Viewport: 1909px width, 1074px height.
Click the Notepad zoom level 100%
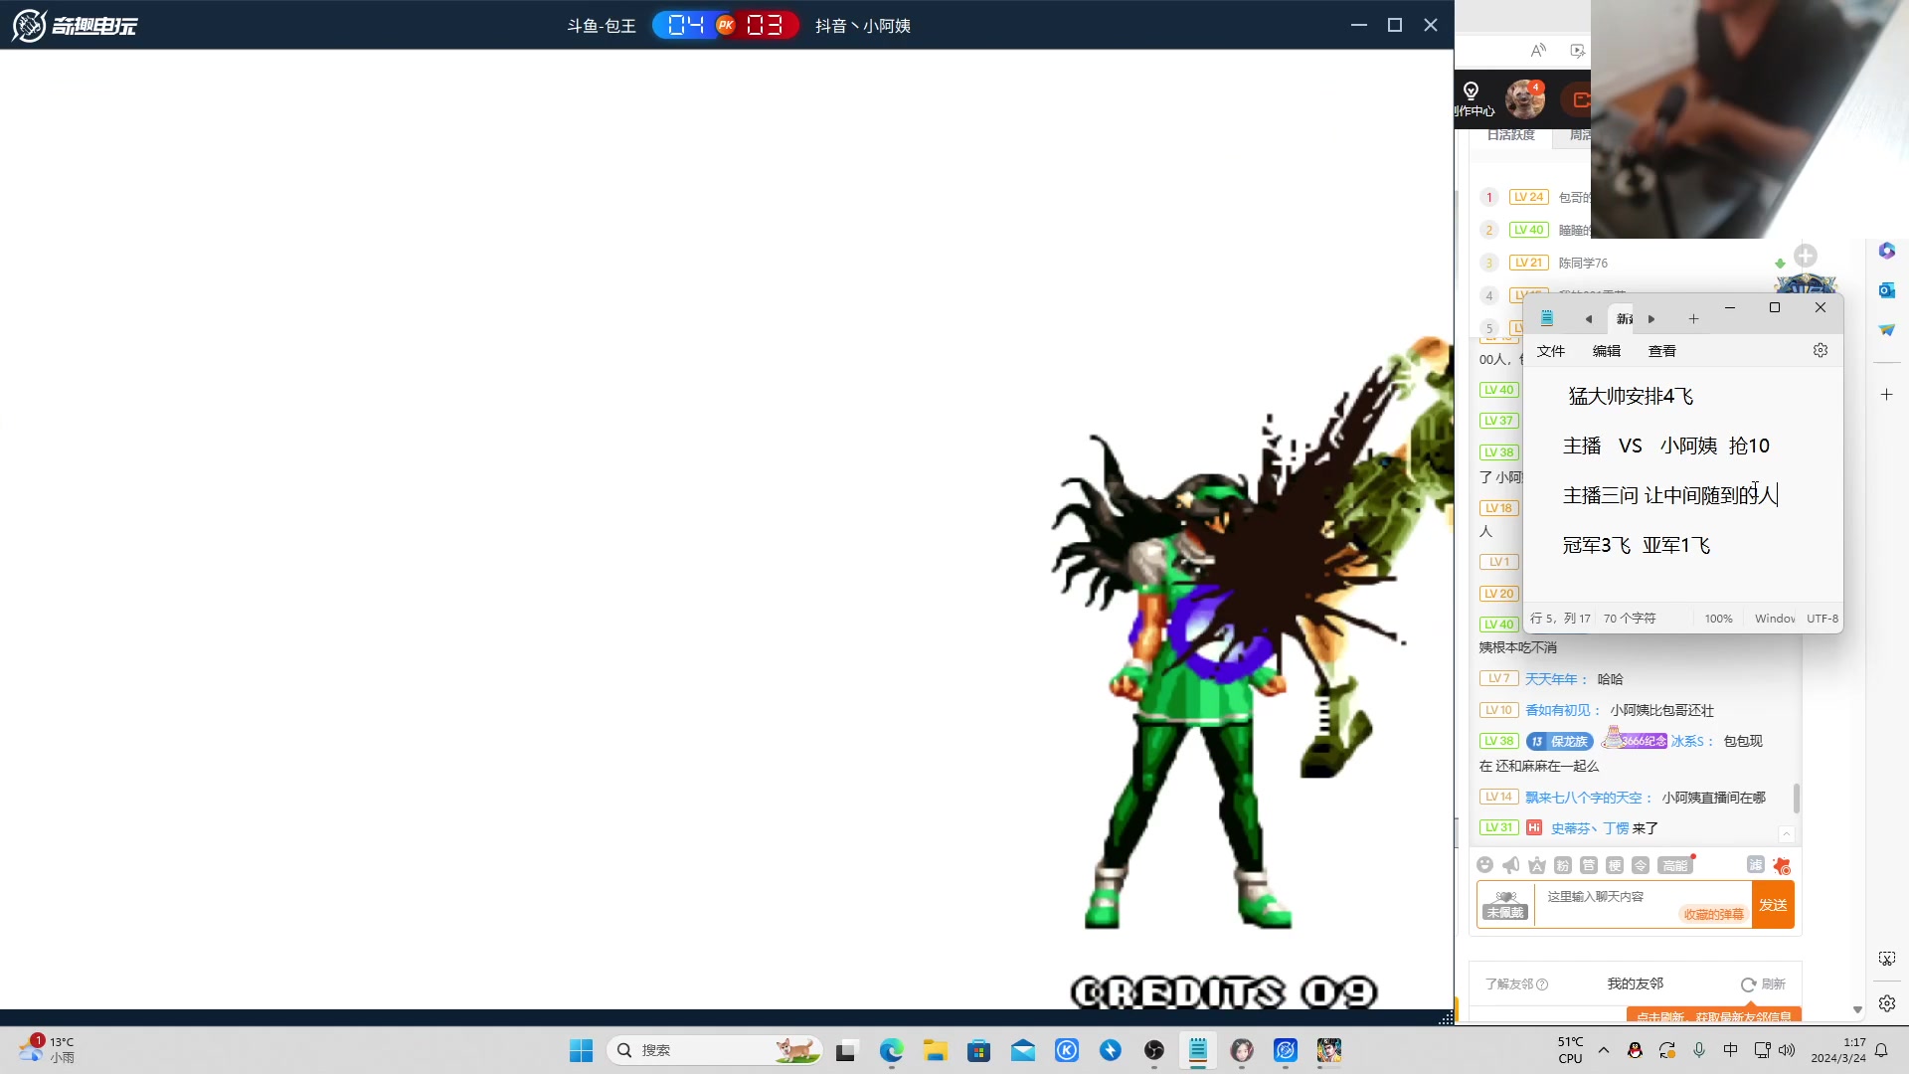coord(1718,619)
